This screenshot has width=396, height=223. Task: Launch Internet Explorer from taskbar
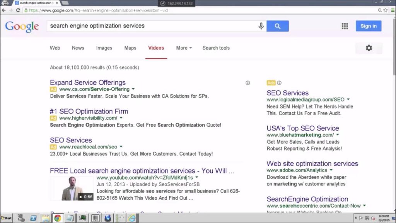pos(132,218)
